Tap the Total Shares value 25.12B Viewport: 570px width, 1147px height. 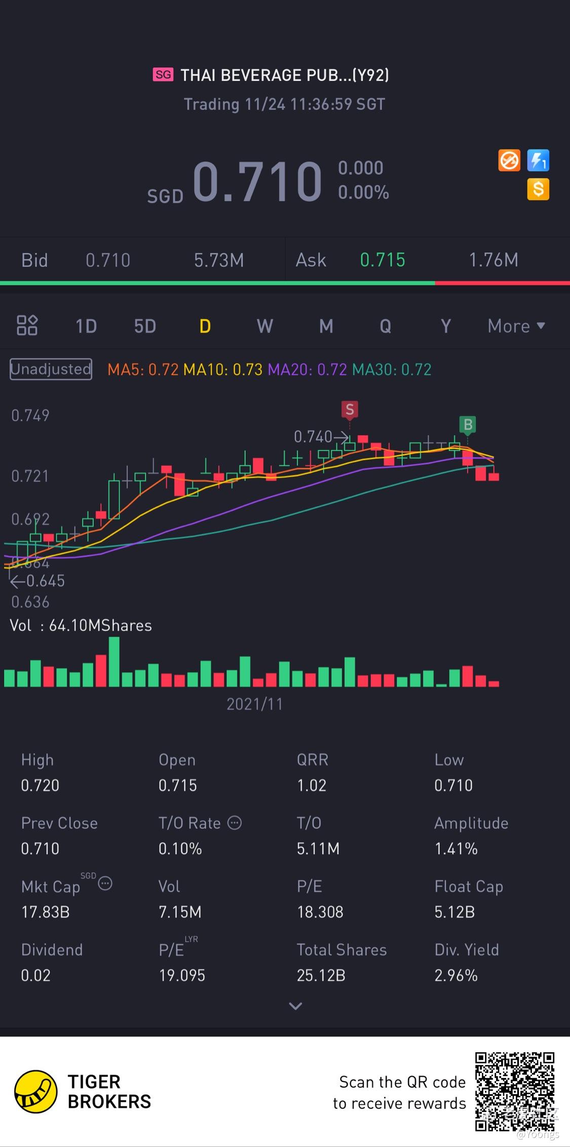(321, 975)
